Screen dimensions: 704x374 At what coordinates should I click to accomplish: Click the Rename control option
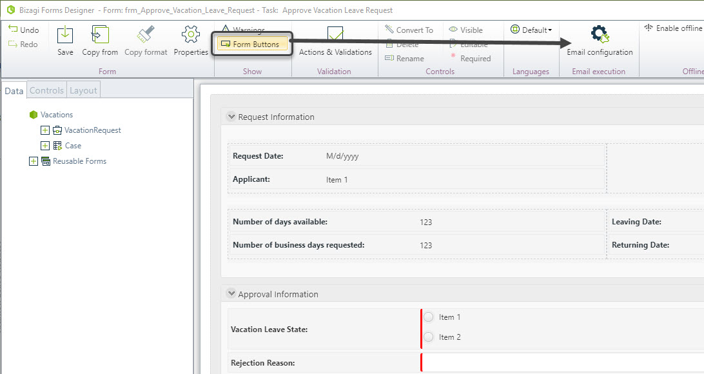point(404,59)
